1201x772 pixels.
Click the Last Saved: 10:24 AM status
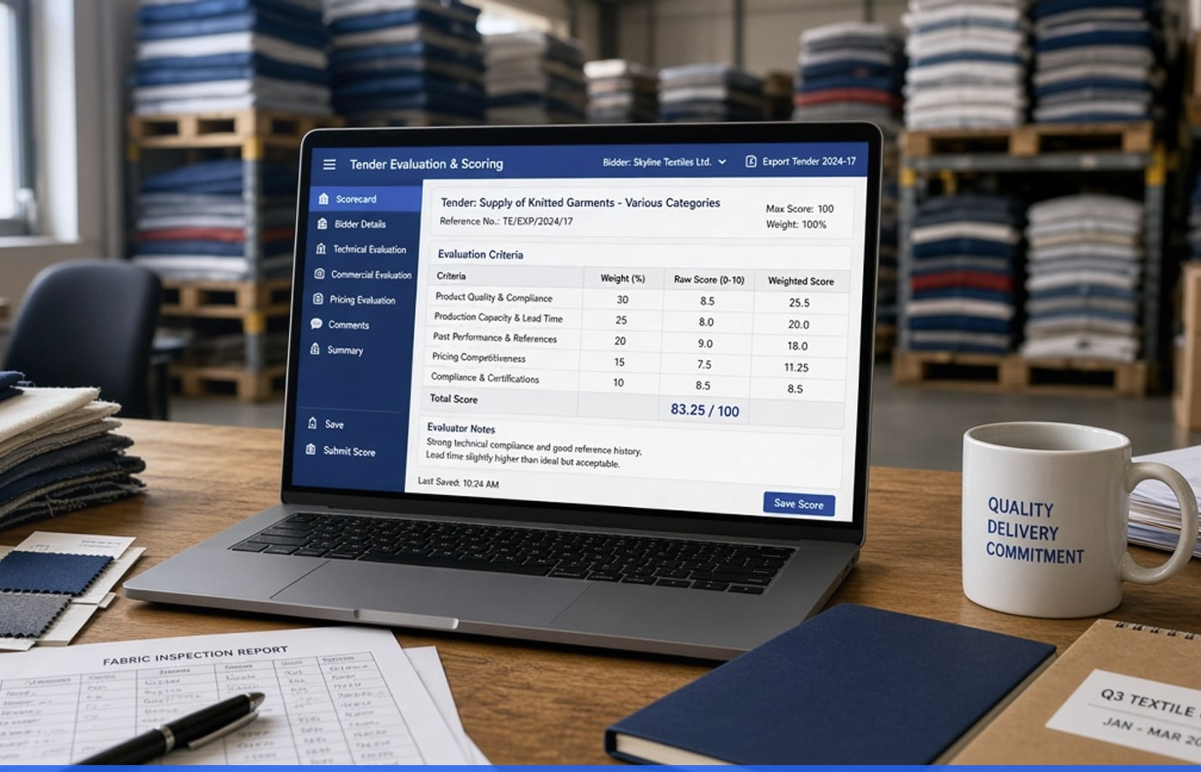click(458, 483)
